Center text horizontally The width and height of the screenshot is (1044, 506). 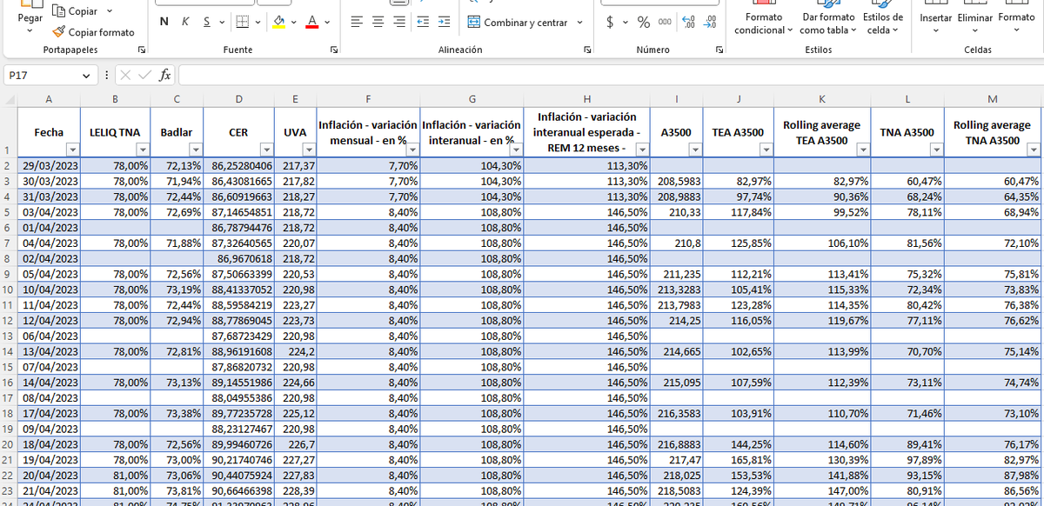pos(377,22)
